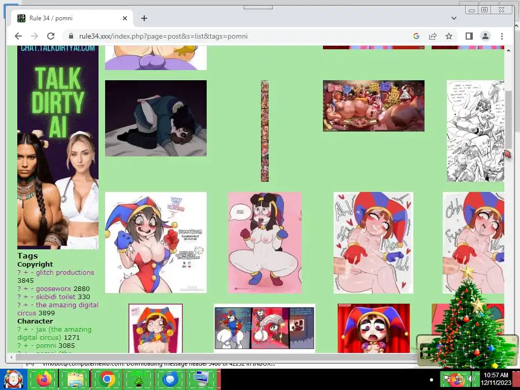The width and height of the screenshot is (520, 390).
Task: Open File Explorer from the taskbar
Action: (x=75, y=379)
